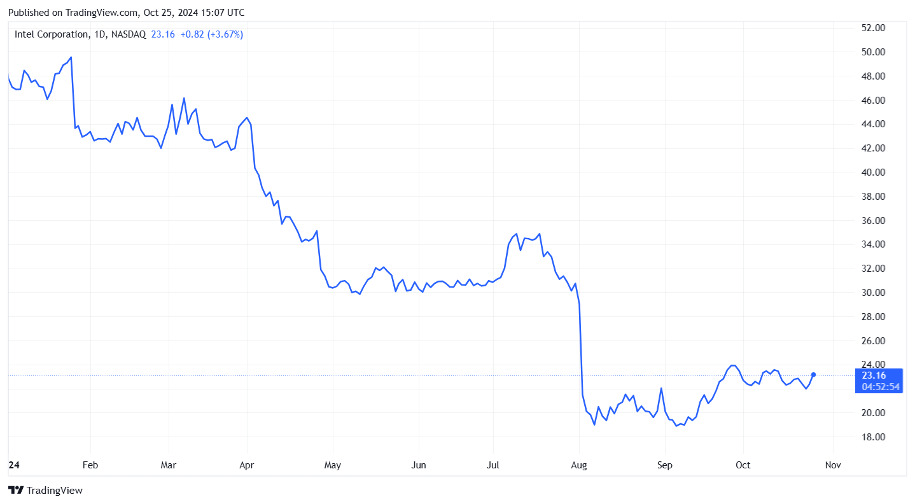Click the blue 23.16 current price tag
Screen dimensions: 915x504
(873, 375)
